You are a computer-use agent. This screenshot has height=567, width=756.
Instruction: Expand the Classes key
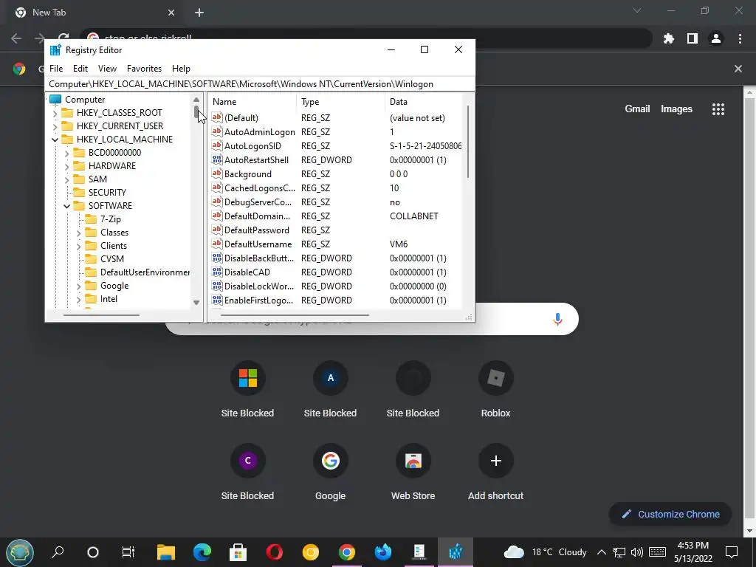pyautogui.click(x=78, y=233)
